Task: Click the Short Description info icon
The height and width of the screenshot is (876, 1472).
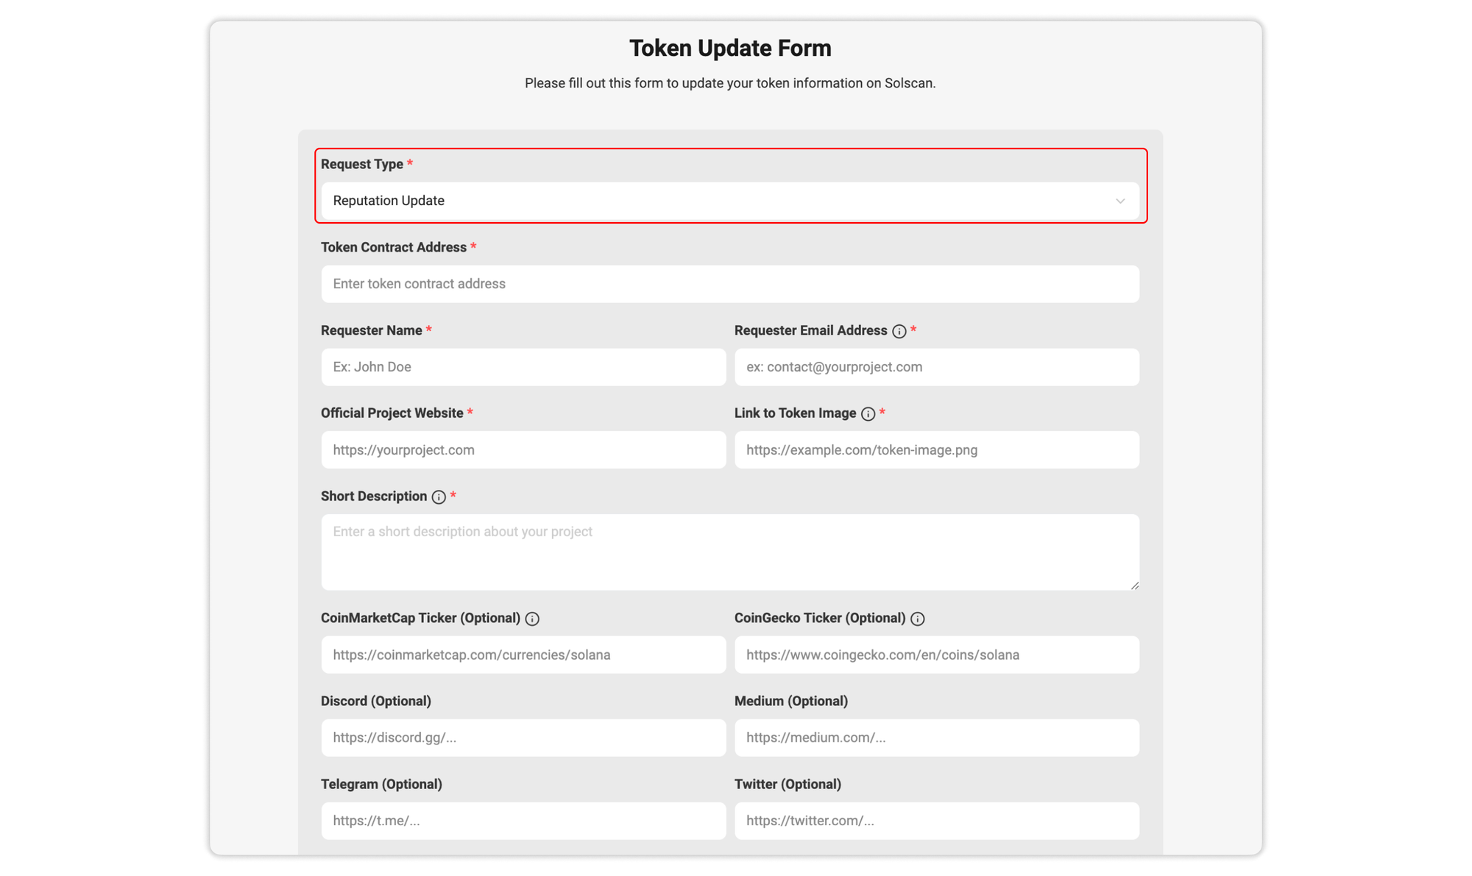Action: coord(439,497)
